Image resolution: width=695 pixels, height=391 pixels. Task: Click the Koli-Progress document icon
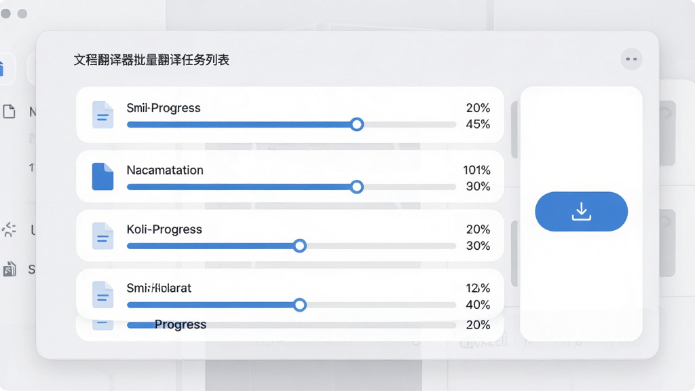(x=102, y=236)
